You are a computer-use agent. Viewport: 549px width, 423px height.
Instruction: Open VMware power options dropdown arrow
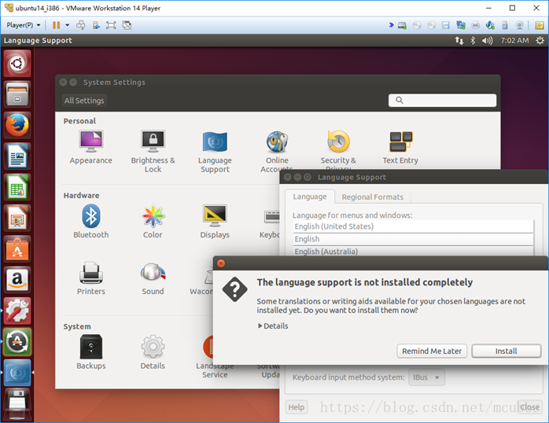[x=67, y=25]
